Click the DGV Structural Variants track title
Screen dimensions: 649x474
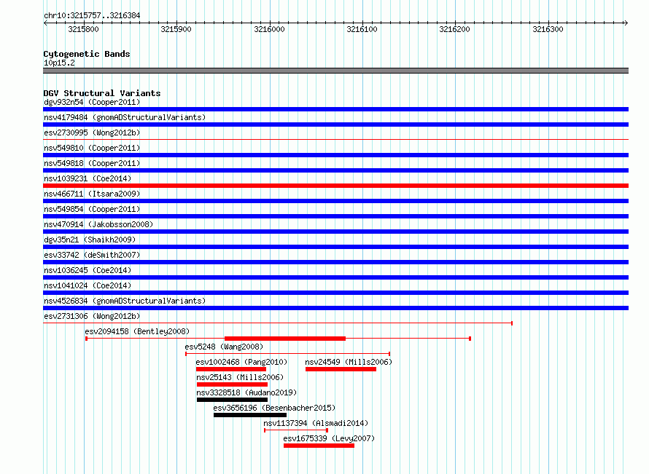102,93
